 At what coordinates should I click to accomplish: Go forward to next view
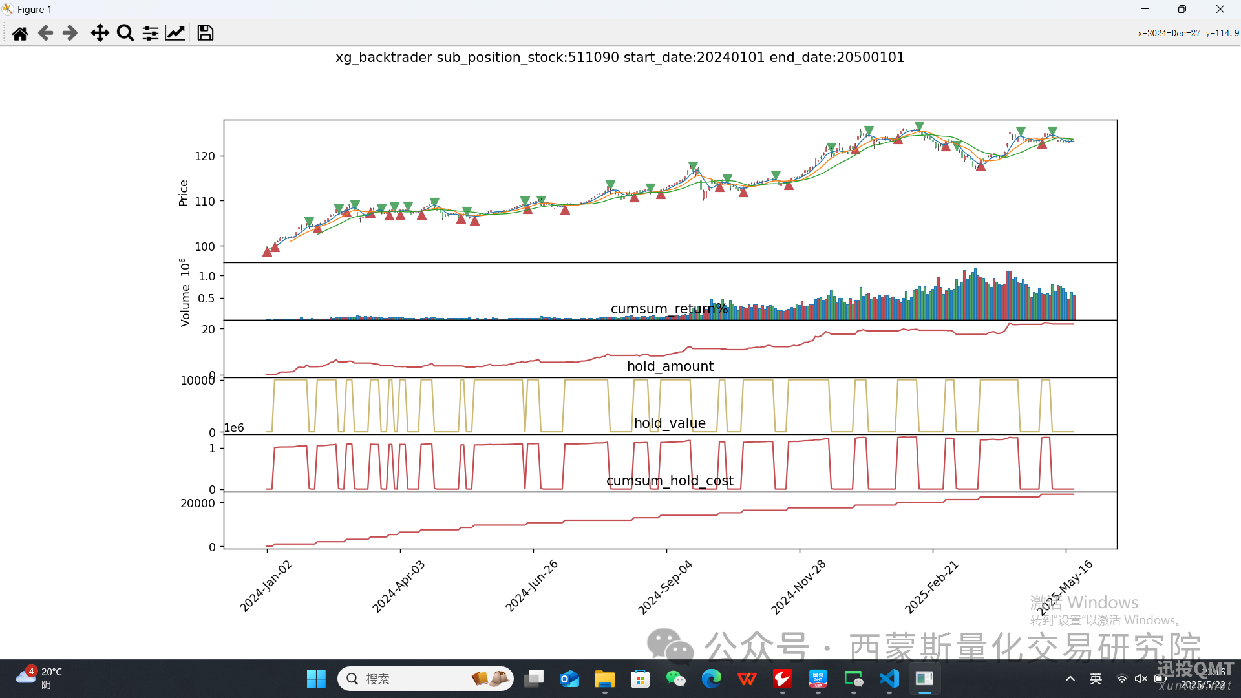pyautogui.click(x=70, y=33)
